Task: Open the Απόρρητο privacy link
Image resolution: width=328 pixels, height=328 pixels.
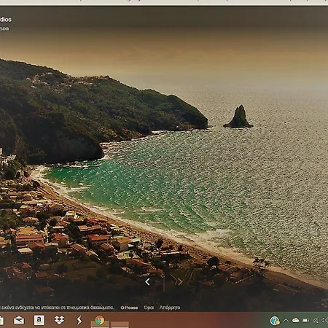Action: (x=170, y=308)
